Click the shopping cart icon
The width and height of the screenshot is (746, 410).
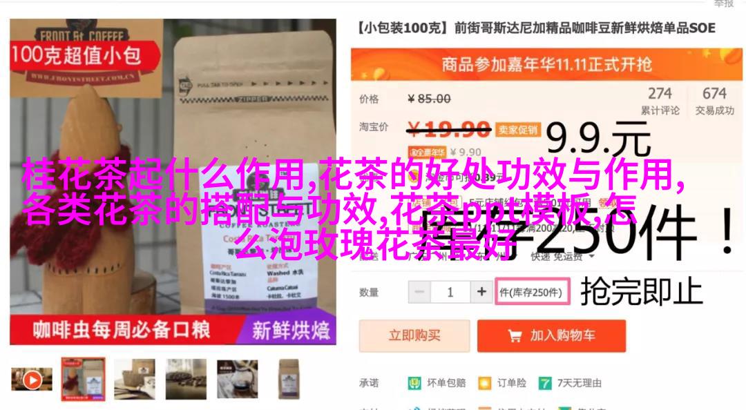tap(515, 336)
